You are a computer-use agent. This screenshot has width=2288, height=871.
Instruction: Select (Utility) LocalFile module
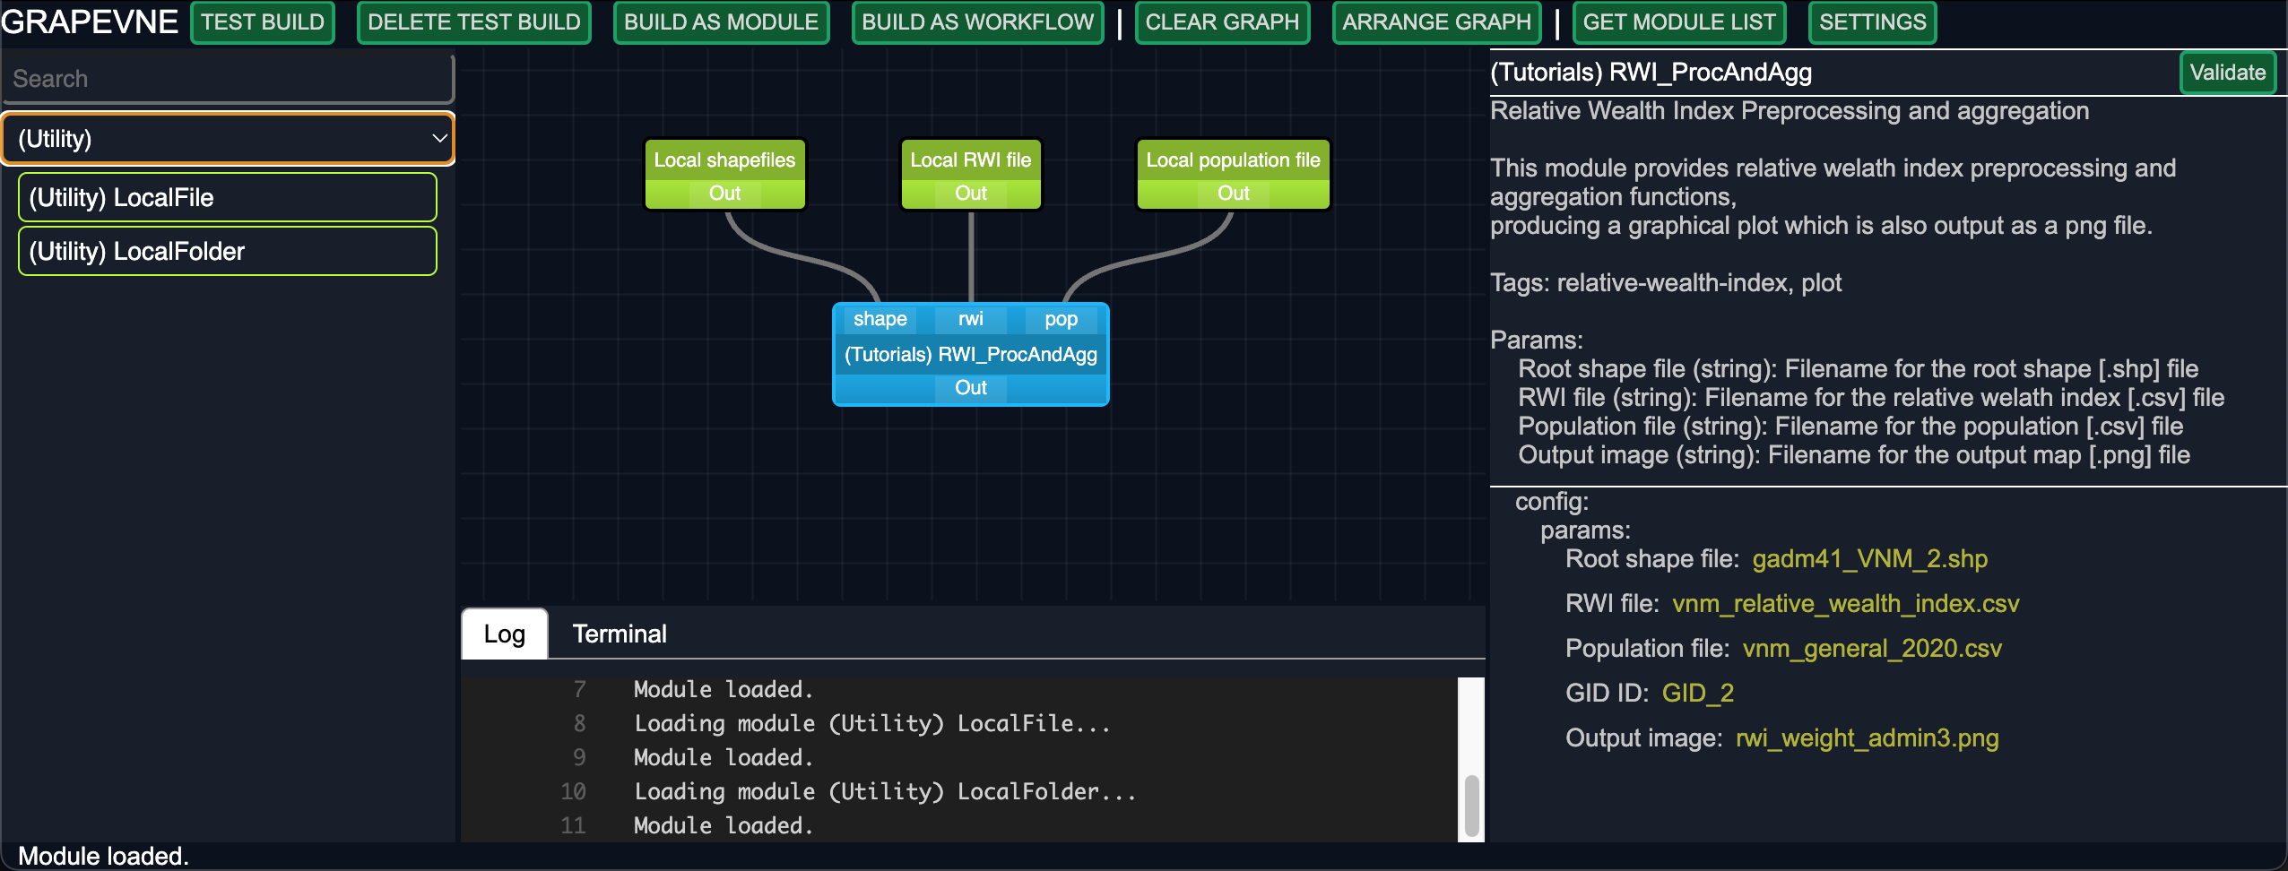(228, 197)
